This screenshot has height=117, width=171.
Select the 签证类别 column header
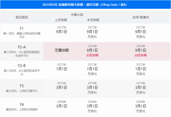(x=22, y=17)
